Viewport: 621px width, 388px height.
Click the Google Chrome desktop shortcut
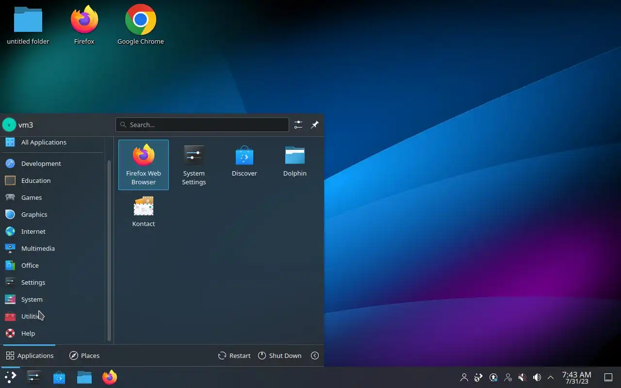[x=141, y=26]
